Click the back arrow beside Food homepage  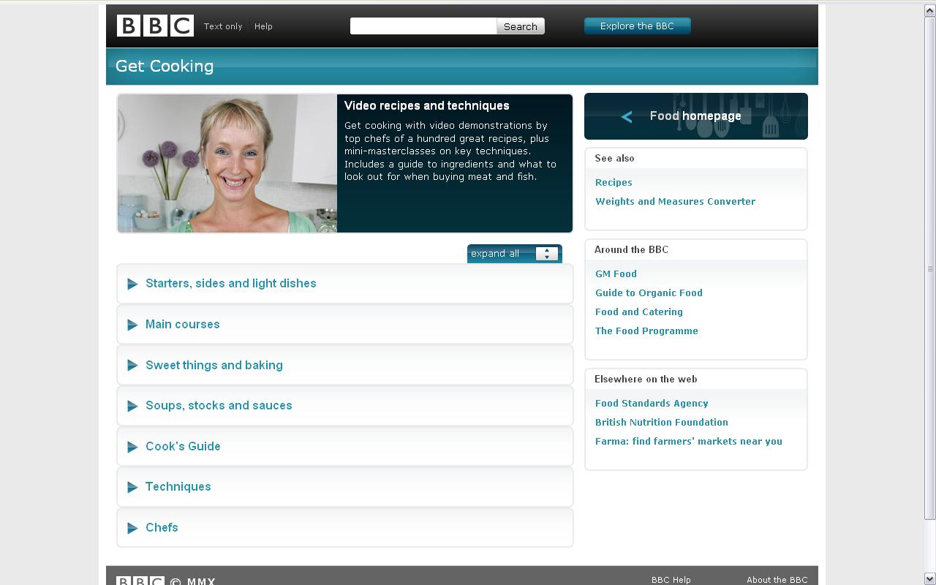pyautogui.click(x=627, y=116)
